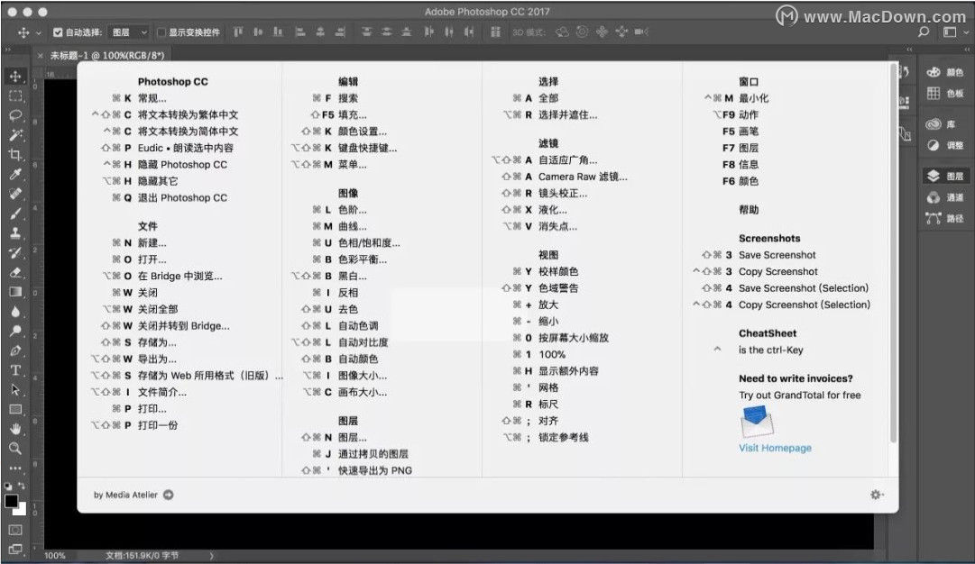This screenshot has width=975, height=564.
Task: Open the workspace switcher dropdown arrow
Action: click(966, 32)
